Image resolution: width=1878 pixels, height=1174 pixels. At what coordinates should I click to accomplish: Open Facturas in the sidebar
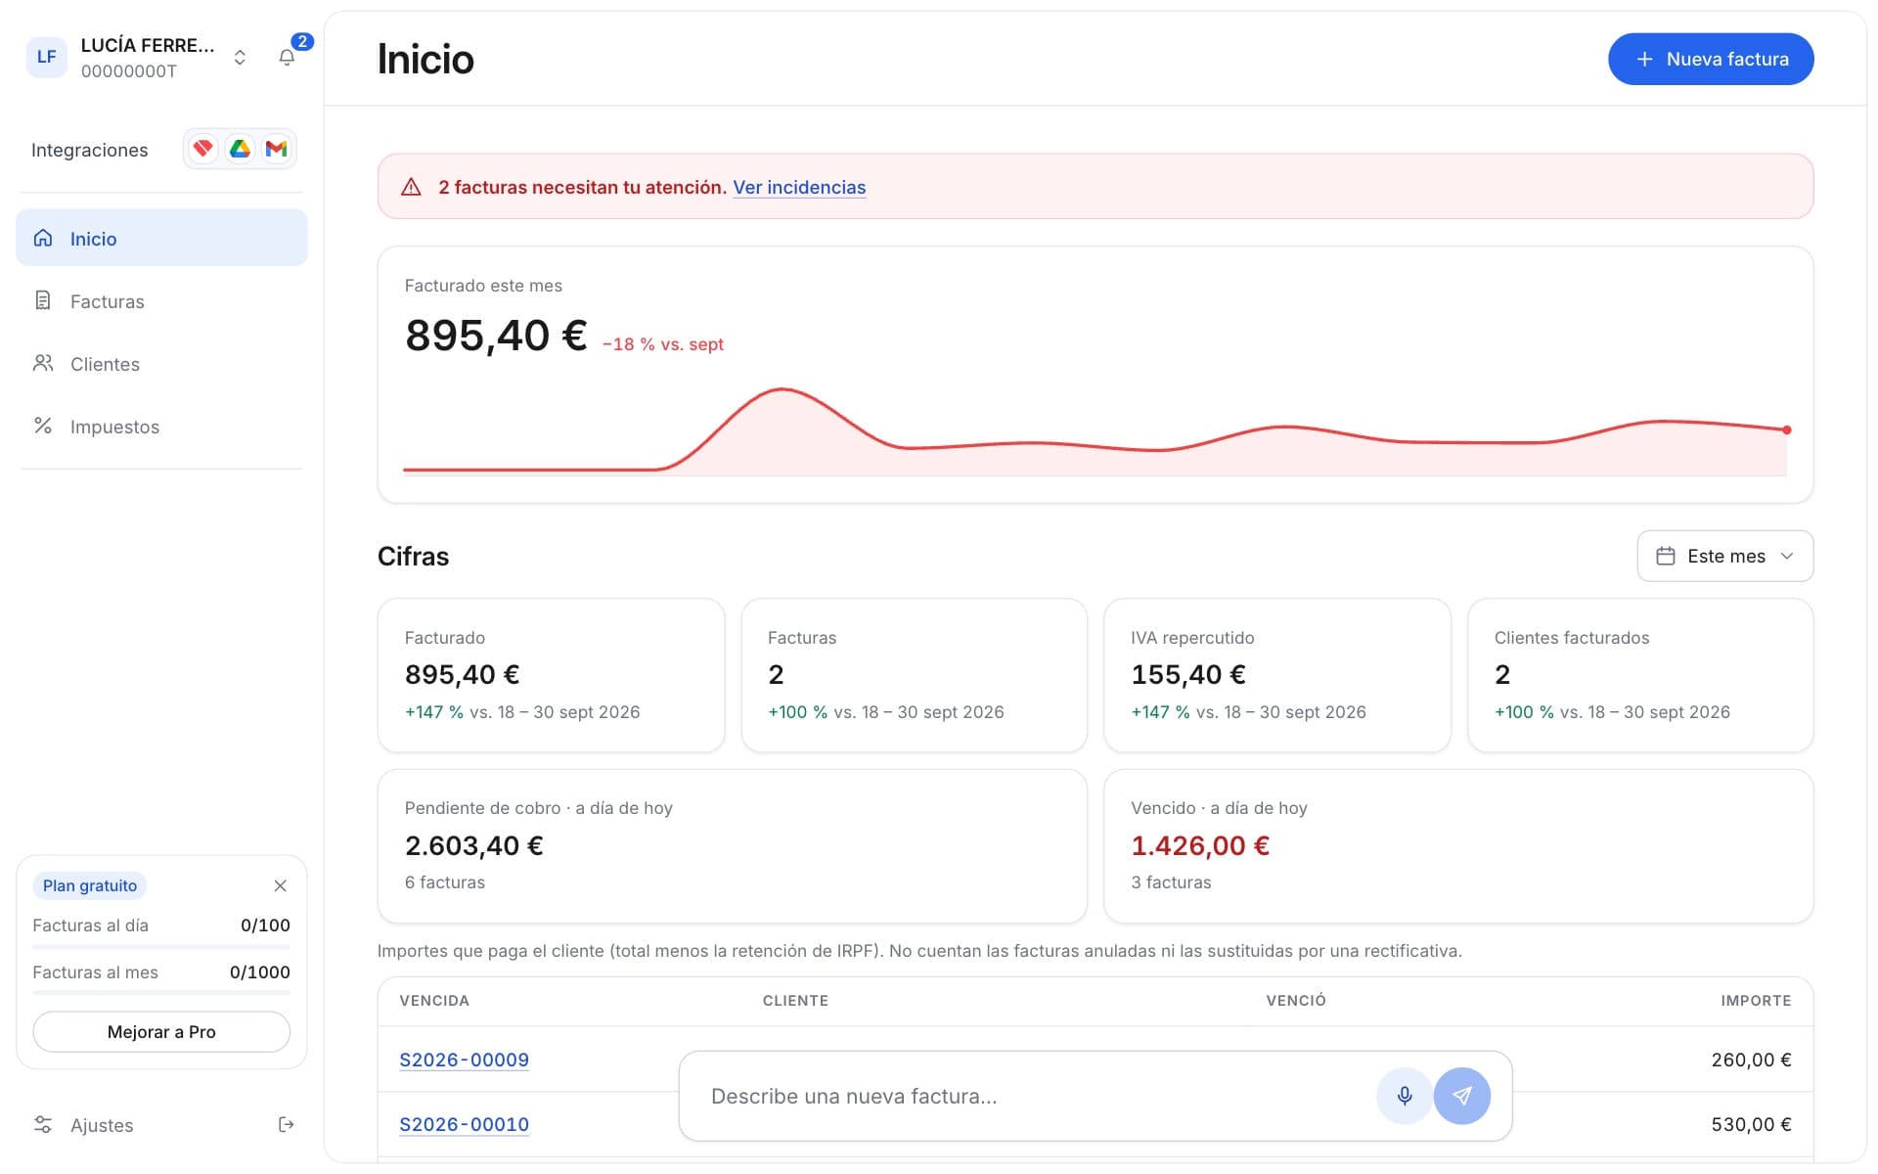point(161,300)
